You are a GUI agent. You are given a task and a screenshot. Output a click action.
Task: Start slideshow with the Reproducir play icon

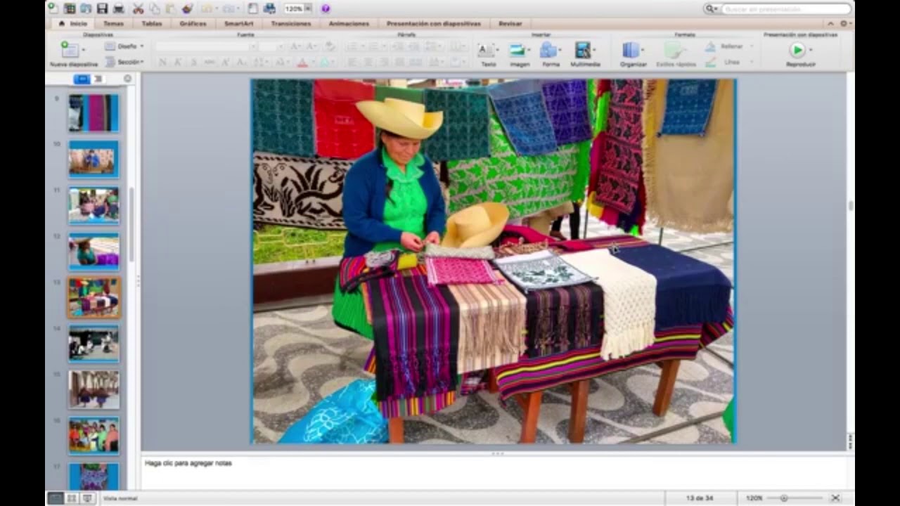pyautogui.click(x=797, y=50)
